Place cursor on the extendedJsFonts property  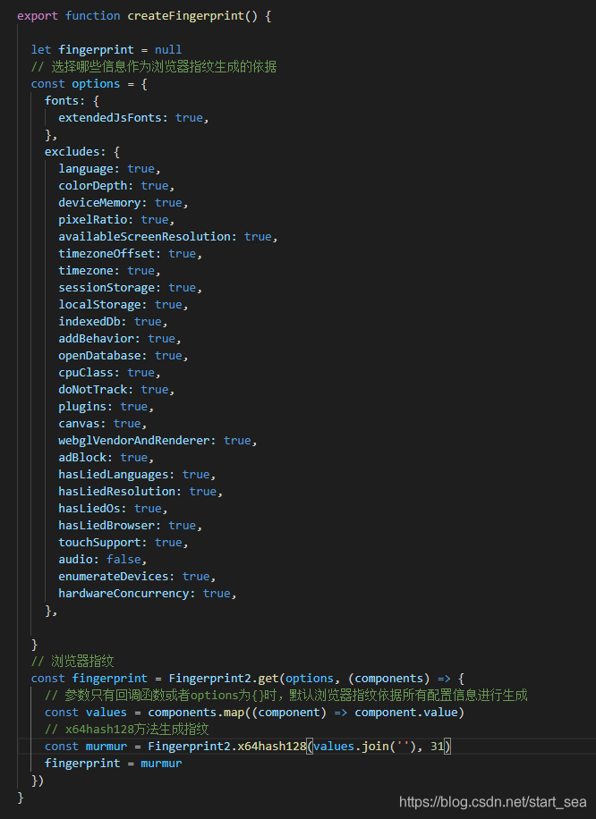[113, 117]
